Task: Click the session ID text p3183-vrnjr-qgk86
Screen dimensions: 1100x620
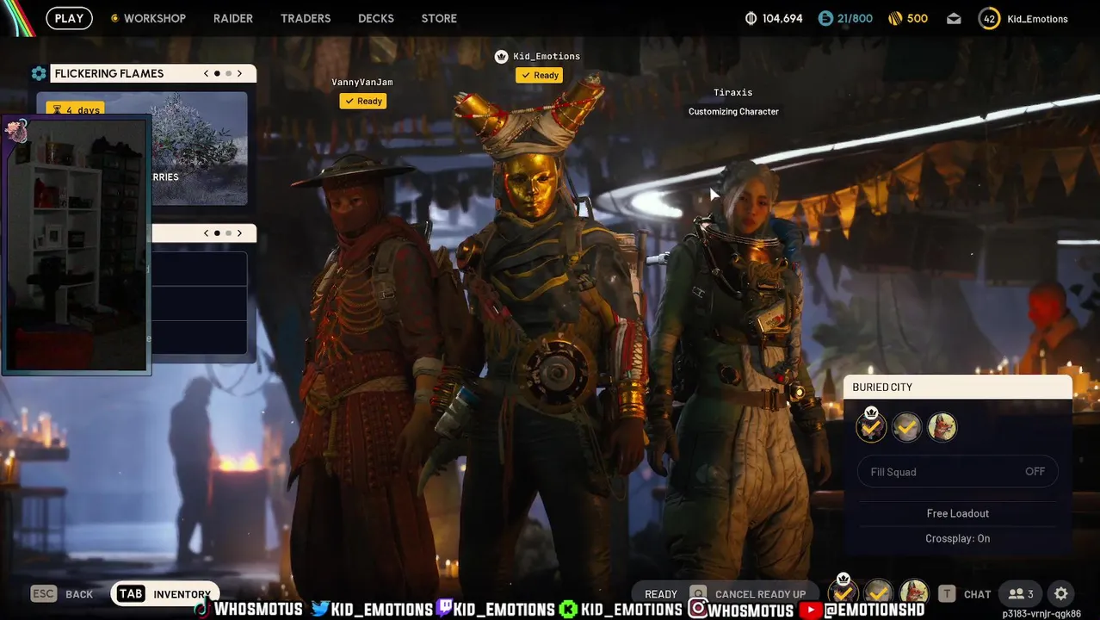Action: pos(1041,614)
